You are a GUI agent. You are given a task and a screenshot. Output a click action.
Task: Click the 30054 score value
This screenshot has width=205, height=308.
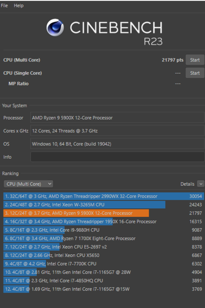tap(195, 196)
